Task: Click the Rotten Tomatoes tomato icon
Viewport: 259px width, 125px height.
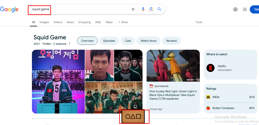Action: tap(208, 108)
